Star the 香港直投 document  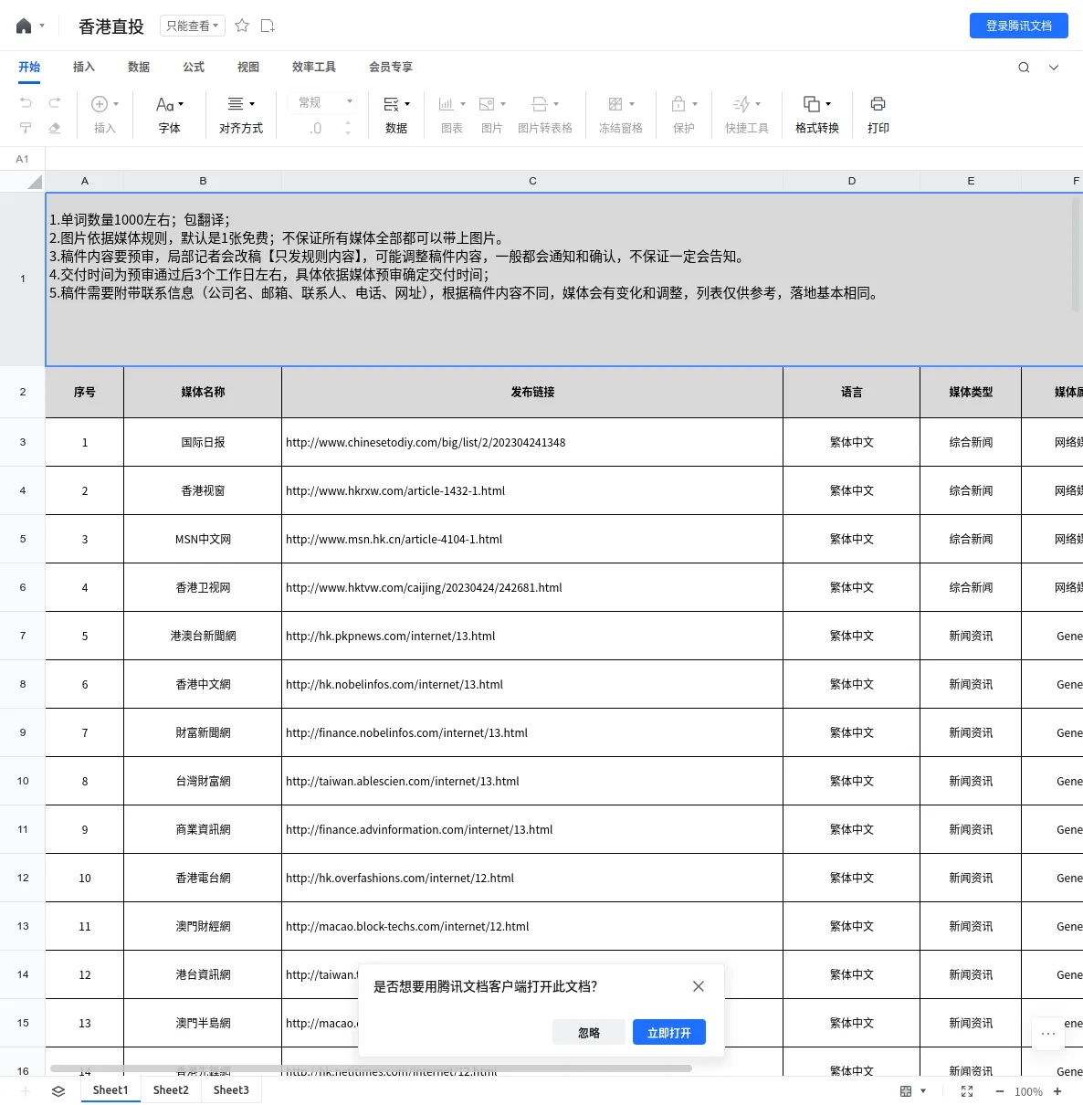(242, 26)
